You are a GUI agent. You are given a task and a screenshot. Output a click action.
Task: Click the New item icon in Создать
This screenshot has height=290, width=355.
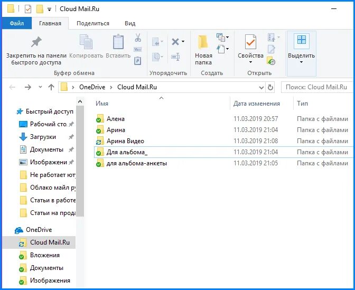221,38
